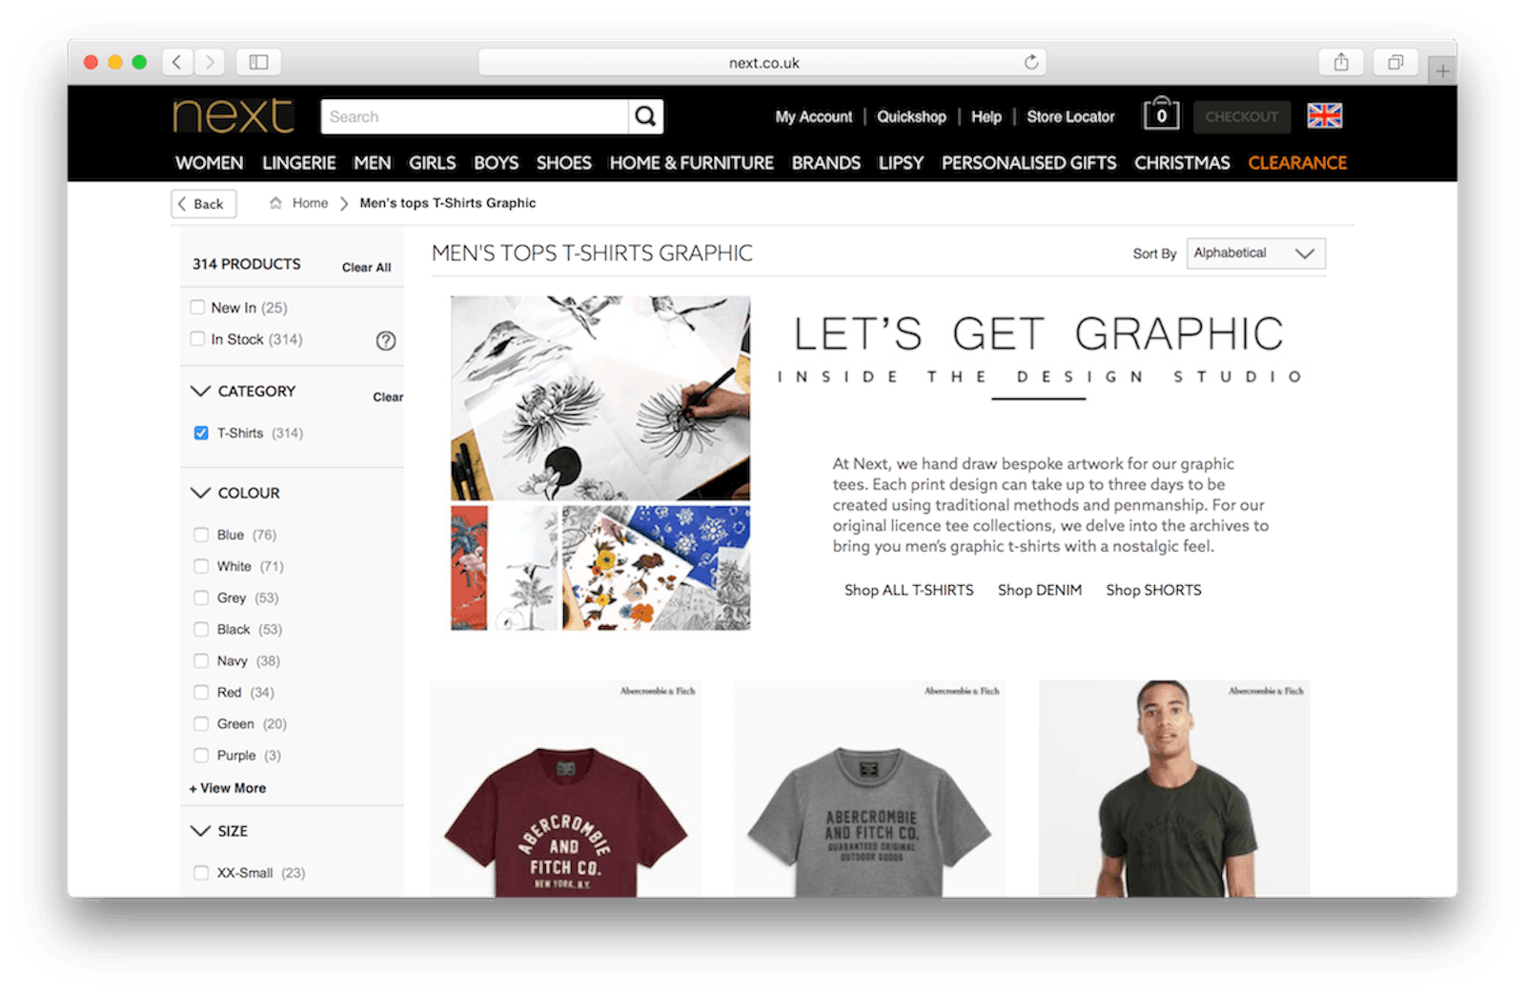Open the HOME & FURNITURE menu

[x=691, y=163]
